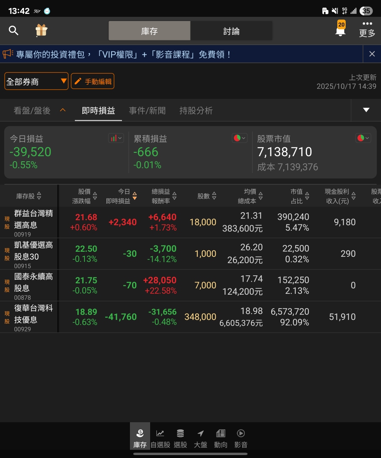Open notifications bell with badge 20
The height and width of the screenshot is (458, 381).
point(341,29)
